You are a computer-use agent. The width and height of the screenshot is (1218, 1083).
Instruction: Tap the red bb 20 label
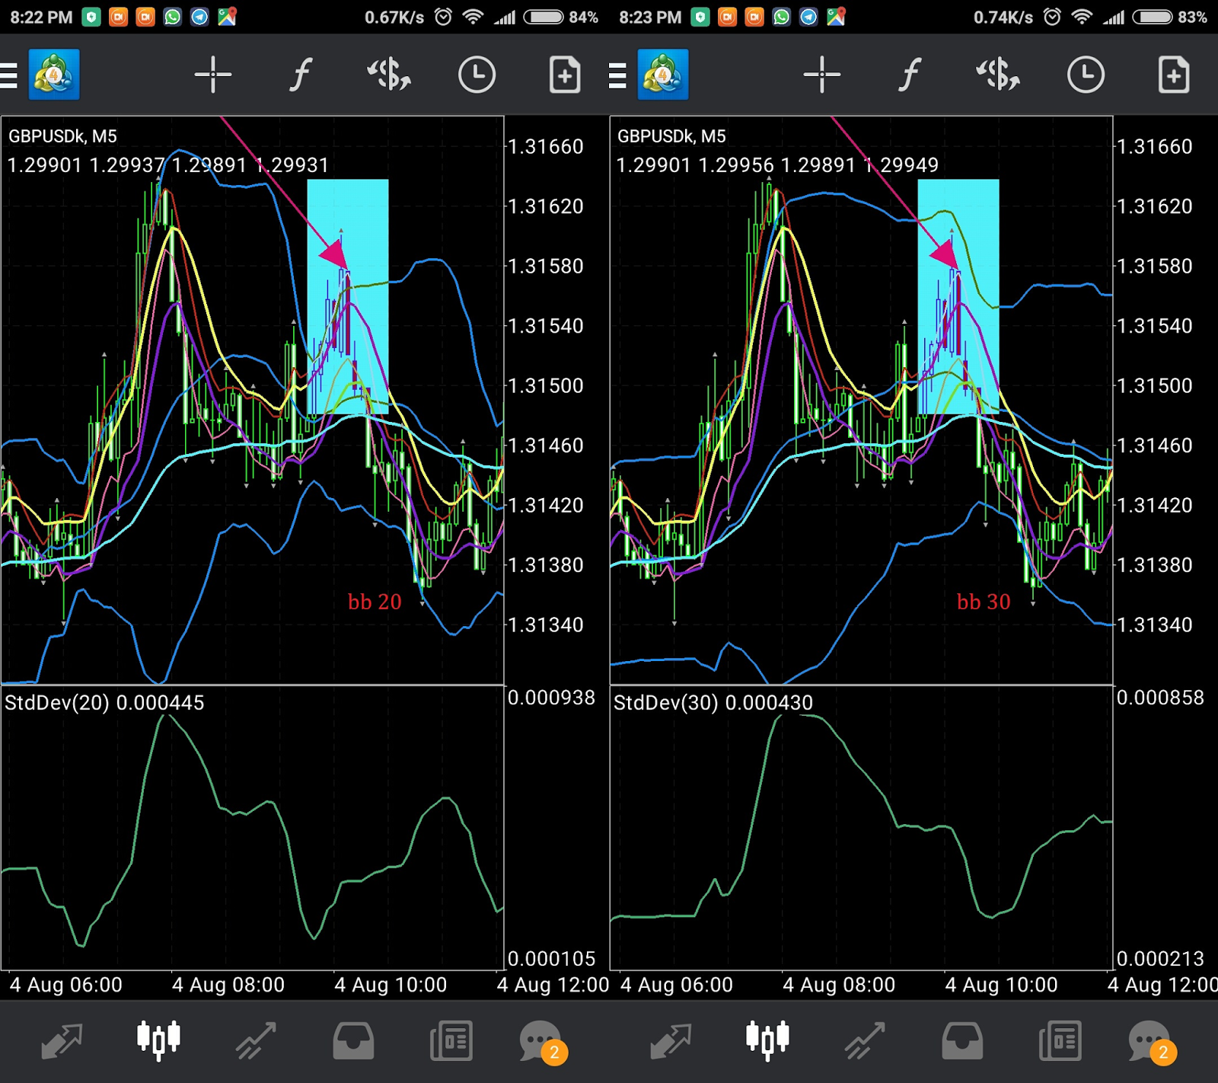(x=375, y=602)
